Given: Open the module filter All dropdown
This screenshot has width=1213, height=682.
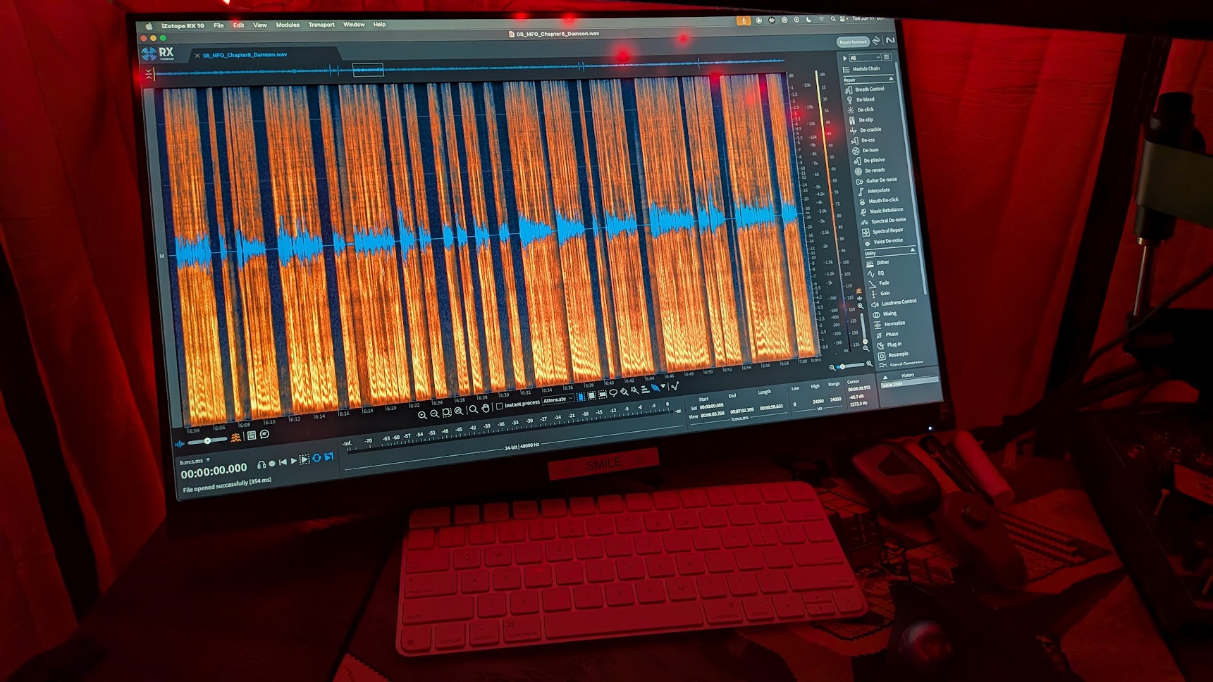Looking at the screenshot, I should 864,58.
